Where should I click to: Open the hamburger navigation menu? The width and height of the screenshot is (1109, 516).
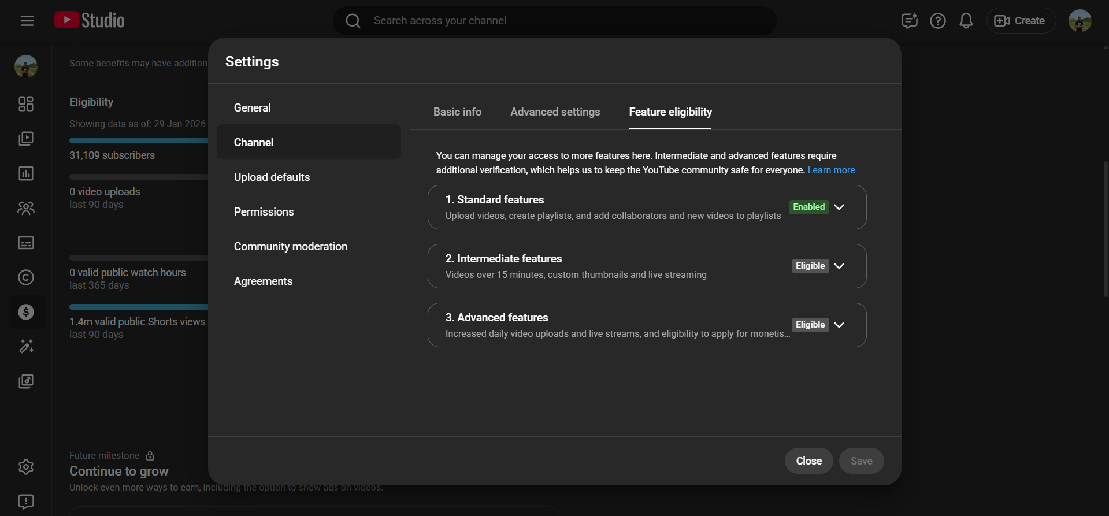[x=27, y=21]
